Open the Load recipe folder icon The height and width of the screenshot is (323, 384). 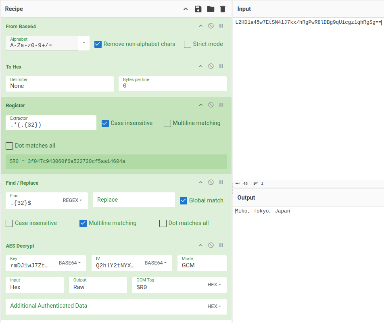click(x=211, y=9)
